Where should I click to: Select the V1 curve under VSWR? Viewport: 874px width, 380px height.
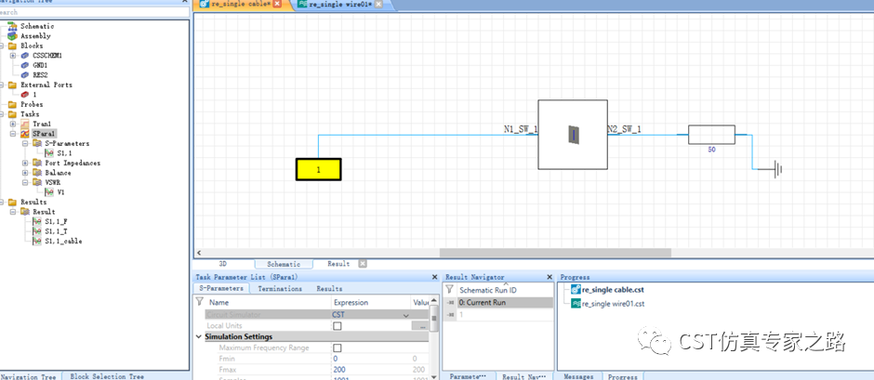click(60, 192)
